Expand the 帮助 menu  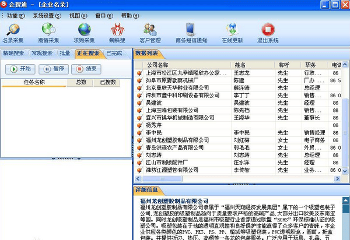pos(130,15)
